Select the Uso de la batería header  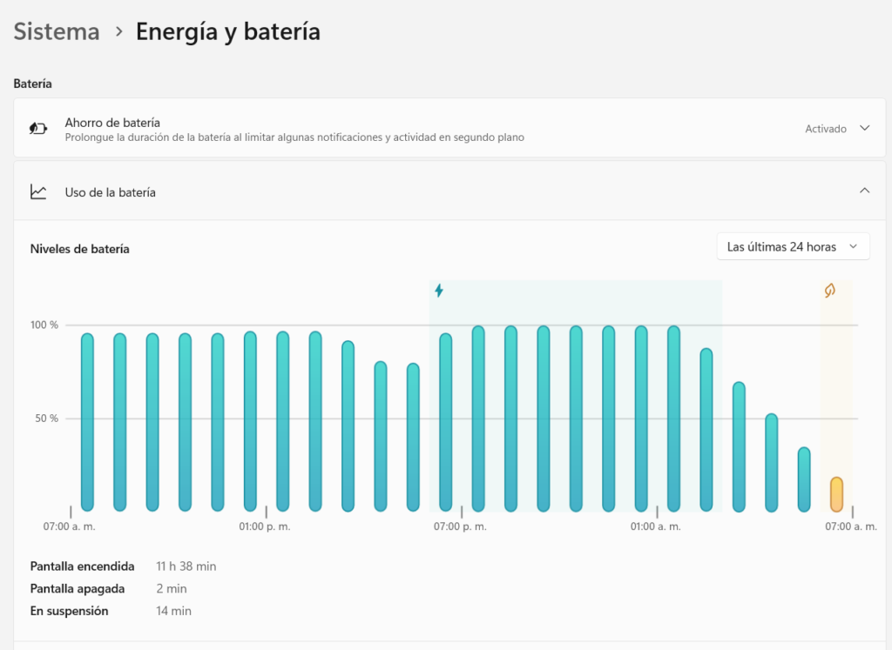[x=111, y=192]
